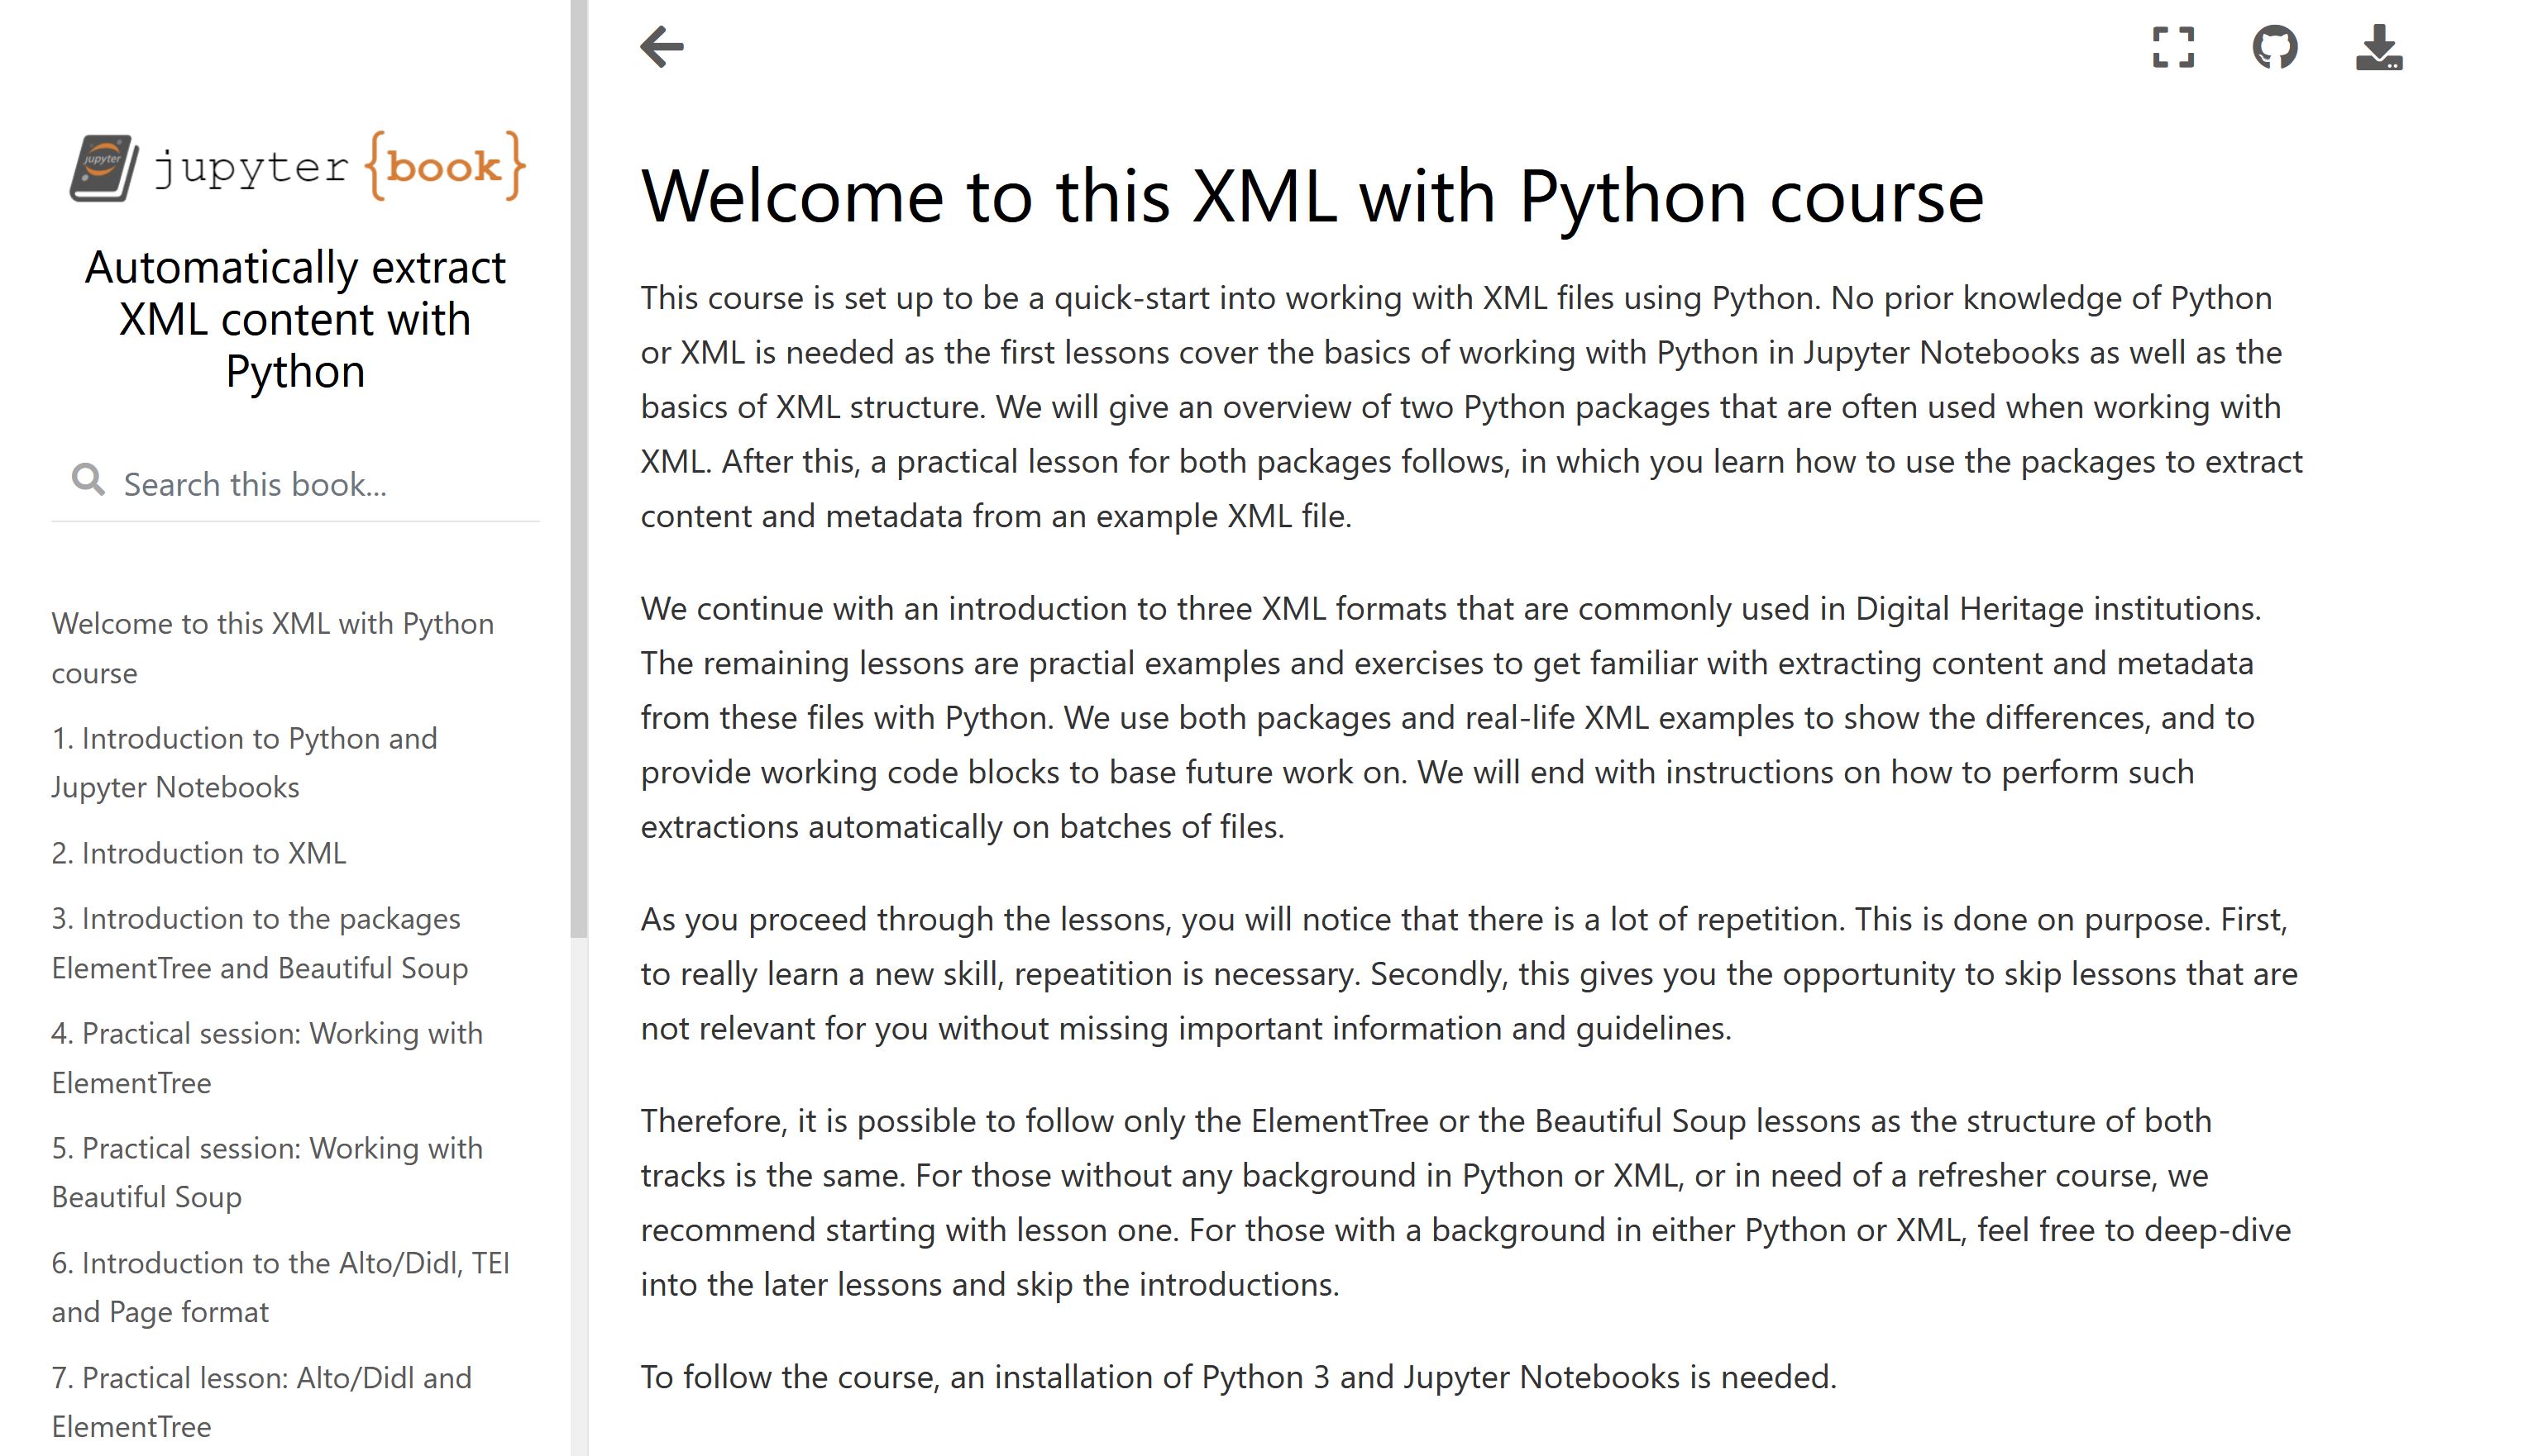Open lesson 1 Introduction to Python and Jupyter Notebooks

pos(243,762)
